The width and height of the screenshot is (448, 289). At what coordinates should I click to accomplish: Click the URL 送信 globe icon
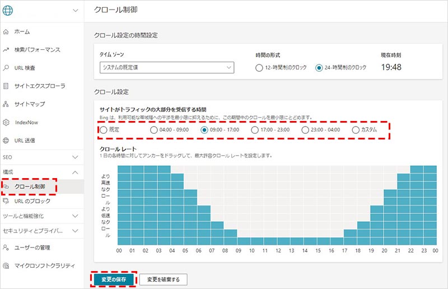[6, 140]
